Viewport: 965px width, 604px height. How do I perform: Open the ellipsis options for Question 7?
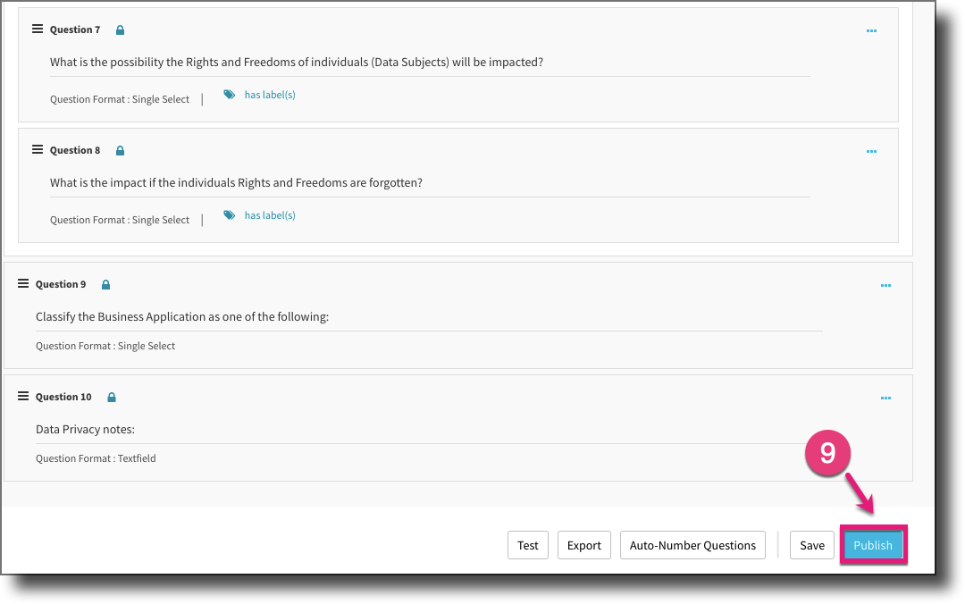871,29
